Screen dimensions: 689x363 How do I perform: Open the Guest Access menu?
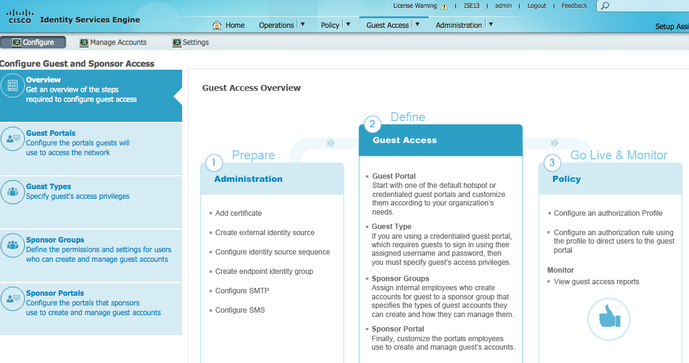tap(387, 25)
